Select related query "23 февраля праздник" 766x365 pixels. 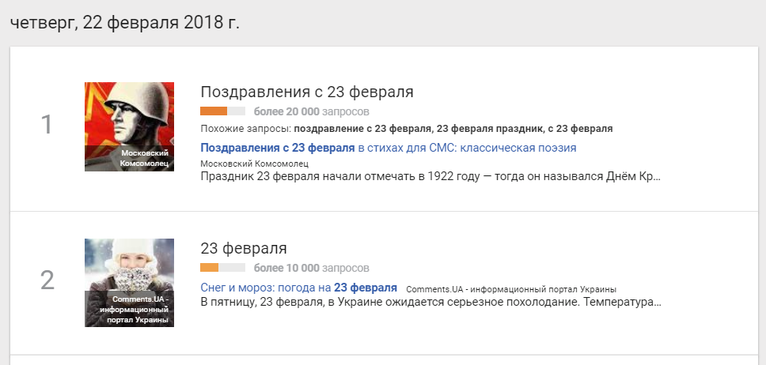coord(483,128)
